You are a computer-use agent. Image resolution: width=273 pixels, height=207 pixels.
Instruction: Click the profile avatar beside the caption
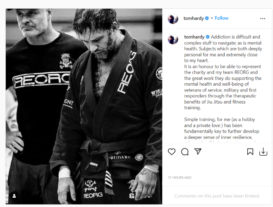tap(173, 39)
